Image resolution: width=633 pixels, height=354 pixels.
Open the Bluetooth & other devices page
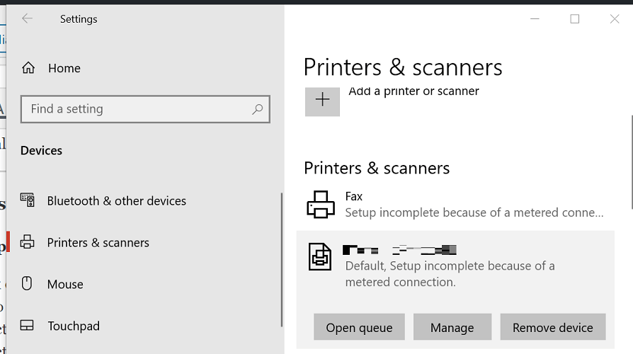click(x=116, y=200)
